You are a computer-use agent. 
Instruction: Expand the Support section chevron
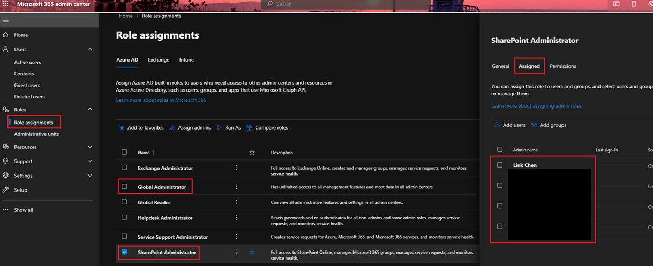89,161
